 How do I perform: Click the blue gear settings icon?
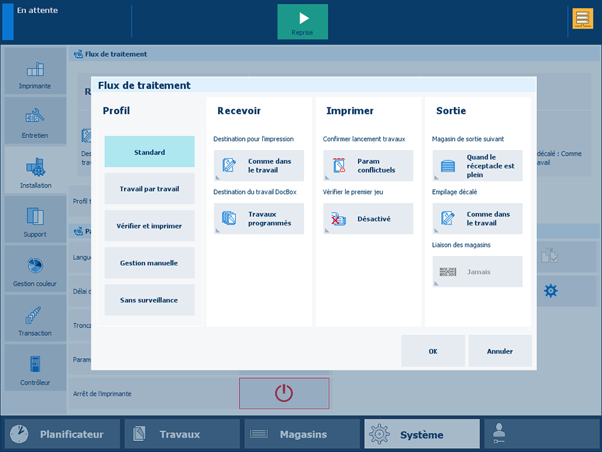pos(550,291)
